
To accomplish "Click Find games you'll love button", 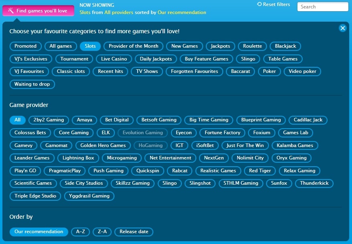I will pyautogui.click(x=39, y=10).
